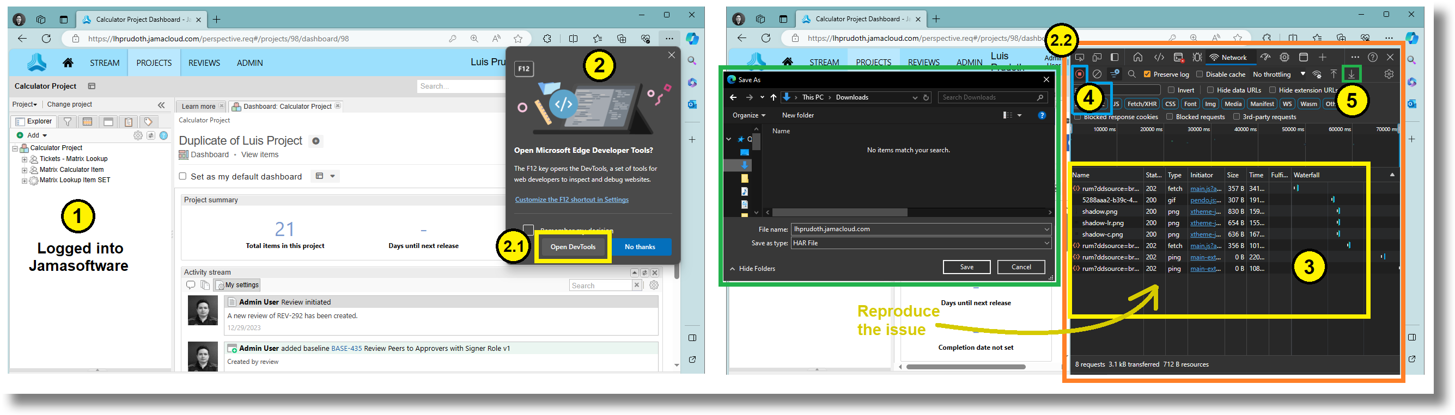The width and height of the screenshot is (1455, 415).
Task: Check Hide extension URLs checkbox
Action: (x=1273, y=90)
